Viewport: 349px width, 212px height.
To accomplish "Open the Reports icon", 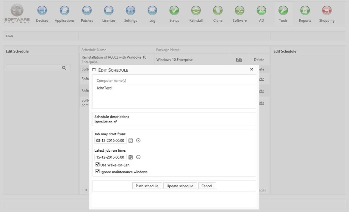I will pos(305,11).
